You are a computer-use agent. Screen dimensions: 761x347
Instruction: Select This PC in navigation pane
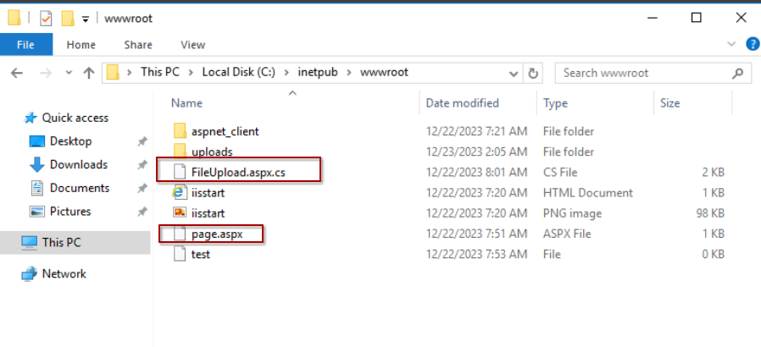pos(61,242)
